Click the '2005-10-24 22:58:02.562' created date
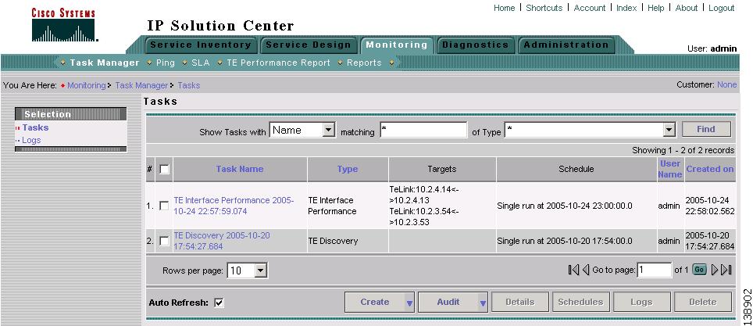This screenshot has height=326, width=753. [710, 206]
